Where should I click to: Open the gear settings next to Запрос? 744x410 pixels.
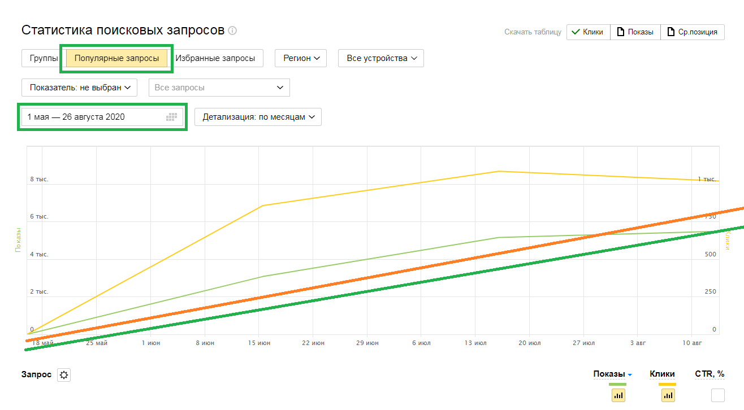(x=64, y=375)
